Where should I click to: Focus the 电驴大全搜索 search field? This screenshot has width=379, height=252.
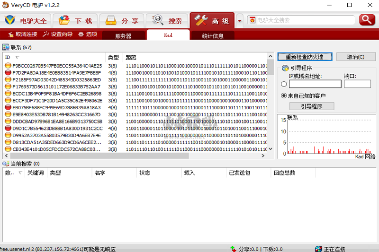[305, 20]
